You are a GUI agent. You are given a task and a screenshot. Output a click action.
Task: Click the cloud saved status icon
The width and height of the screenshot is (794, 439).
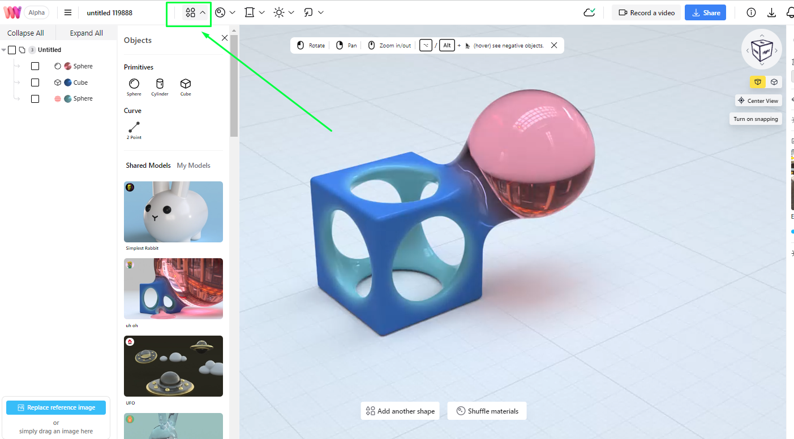(x=589, y=12)
